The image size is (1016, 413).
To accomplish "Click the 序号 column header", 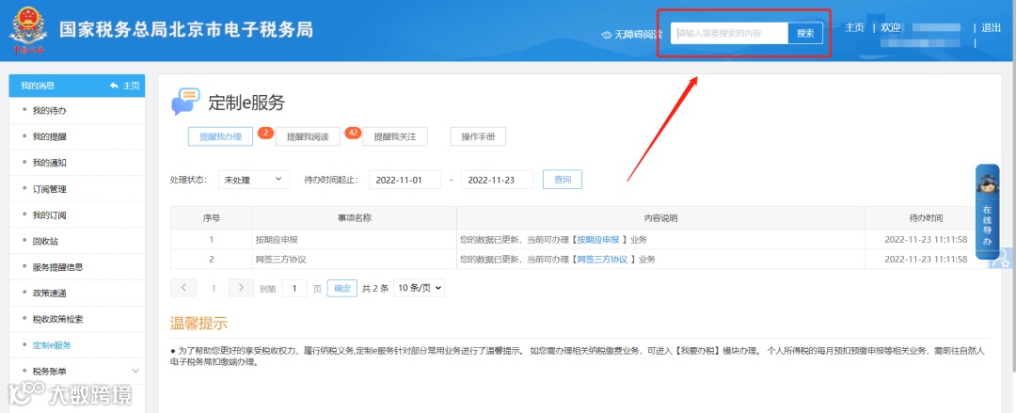I will pyautogui.click(x=212, y=218).
